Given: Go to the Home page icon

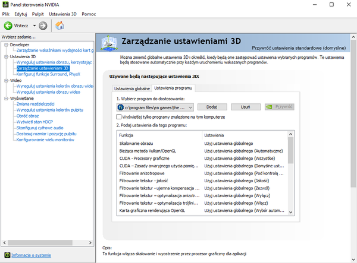Looking at the screenshot, I should coord(60,26).
